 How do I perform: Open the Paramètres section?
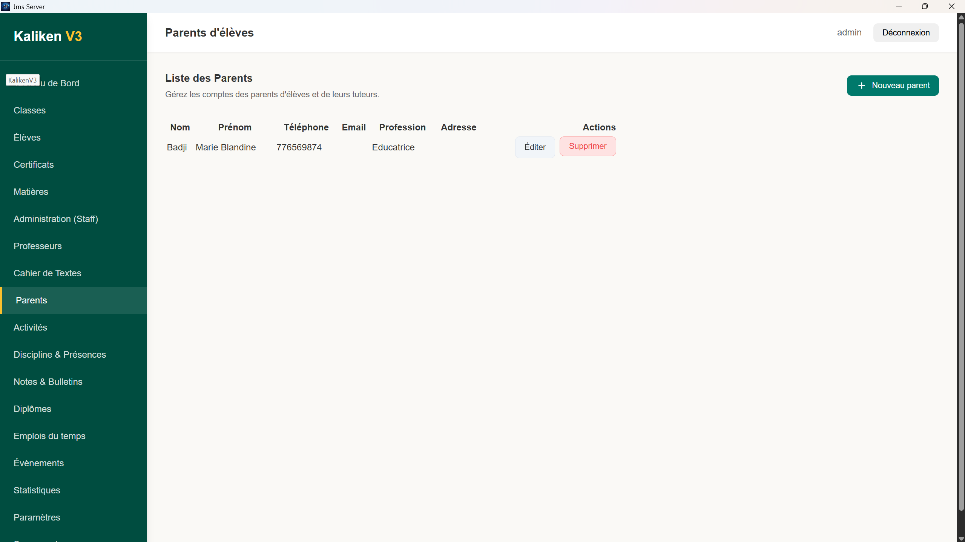coord(37,517)
